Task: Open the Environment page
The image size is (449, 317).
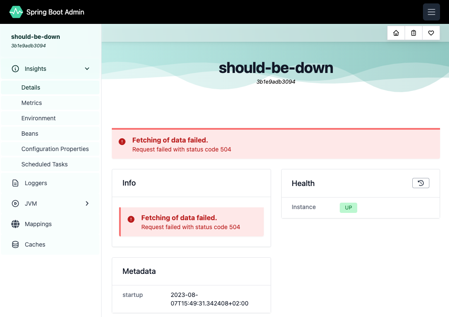Action: point(38,118)
